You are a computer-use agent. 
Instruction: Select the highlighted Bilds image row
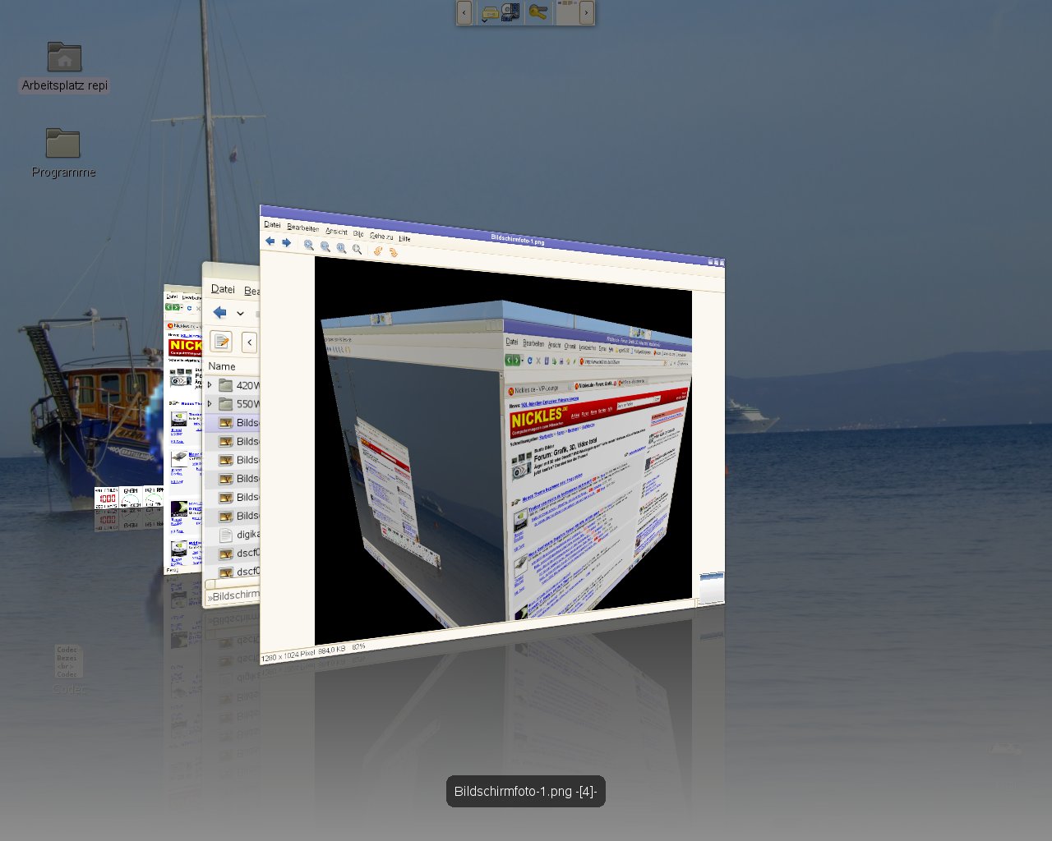pyautogui.click(x=233, y=422)
